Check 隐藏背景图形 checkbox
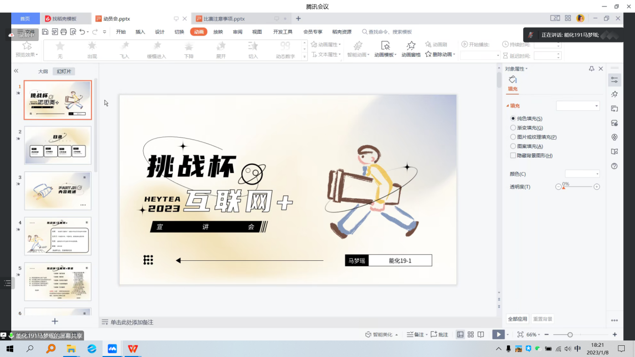The width and height of the screenshot is (635, 357). click(x=513, y=155)
